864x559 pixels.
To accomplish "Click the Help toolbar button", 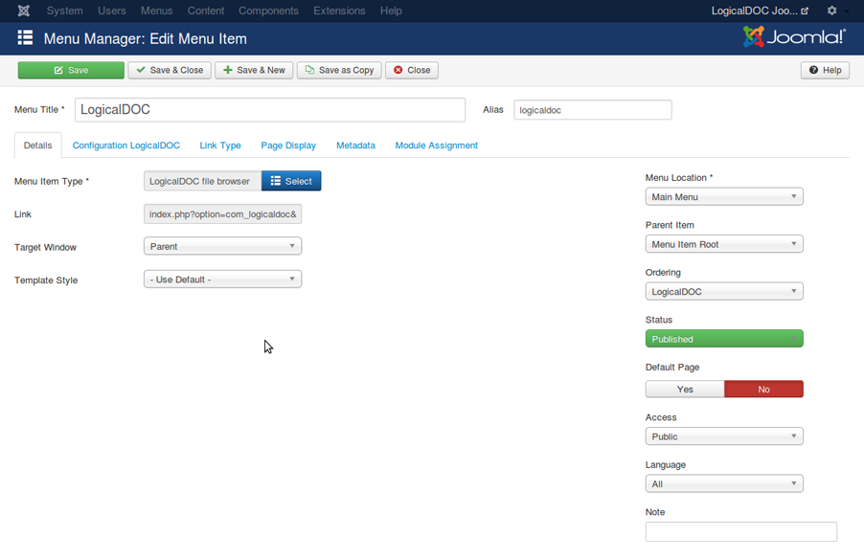I will click(825, 70).
